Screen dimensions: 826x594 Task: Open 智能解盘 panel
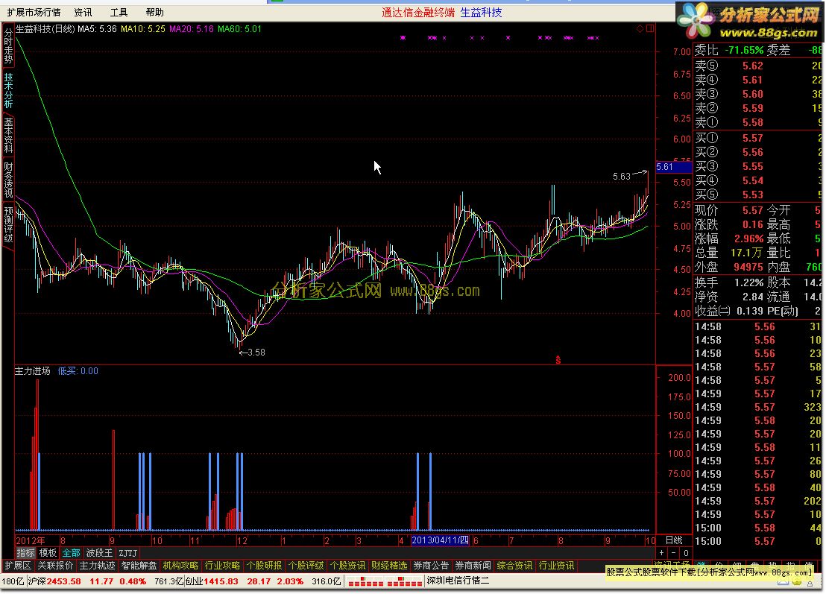(x=139, y=566)
